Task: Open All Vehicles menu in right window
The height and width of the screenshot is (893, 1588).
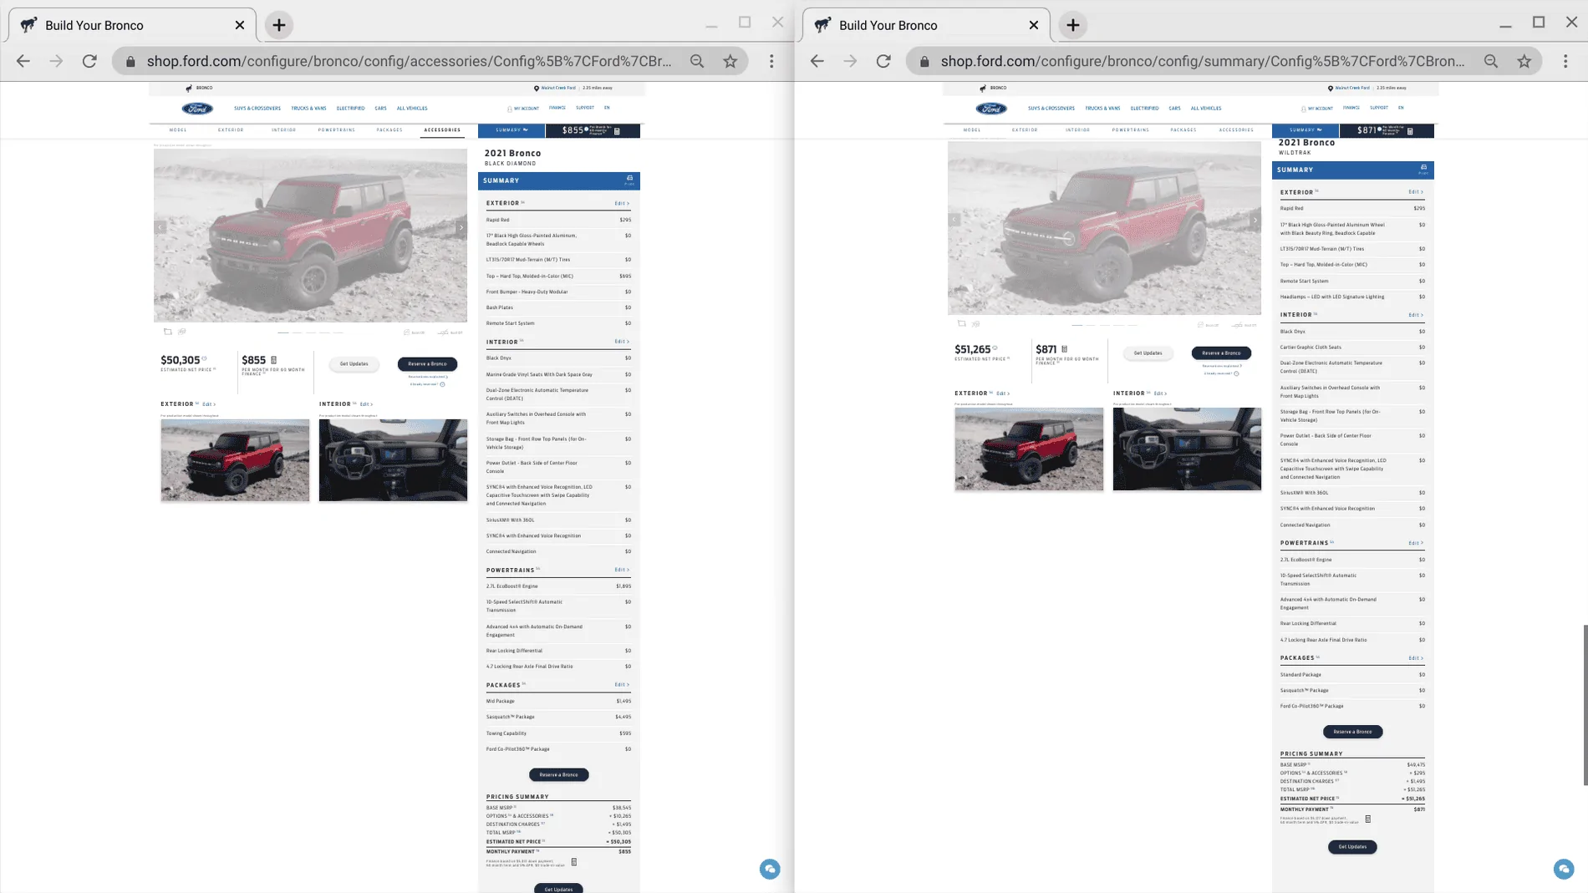Action: pyautogui.click(x=1206, y=109)
